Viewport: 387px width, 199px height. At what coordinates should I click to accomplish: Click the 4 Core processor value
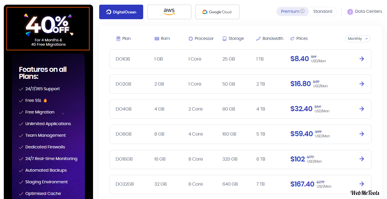coord(196,134)
